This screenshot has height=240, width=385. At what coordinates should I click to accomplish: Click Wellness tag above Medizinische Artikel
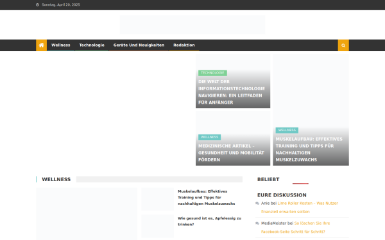tap(209, 137)
